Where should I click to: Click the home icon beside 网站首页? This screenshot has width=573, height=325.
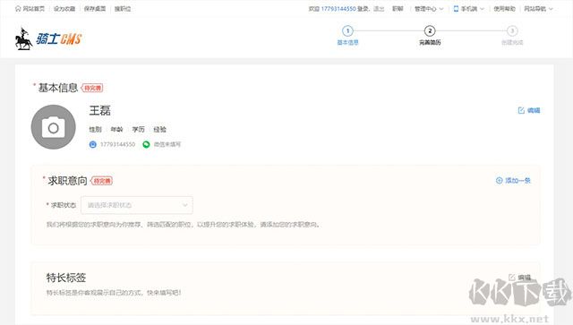(x=18, y=8)
